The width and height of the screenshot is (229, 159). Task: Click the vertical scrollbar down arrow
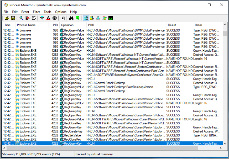pos(225,144)
